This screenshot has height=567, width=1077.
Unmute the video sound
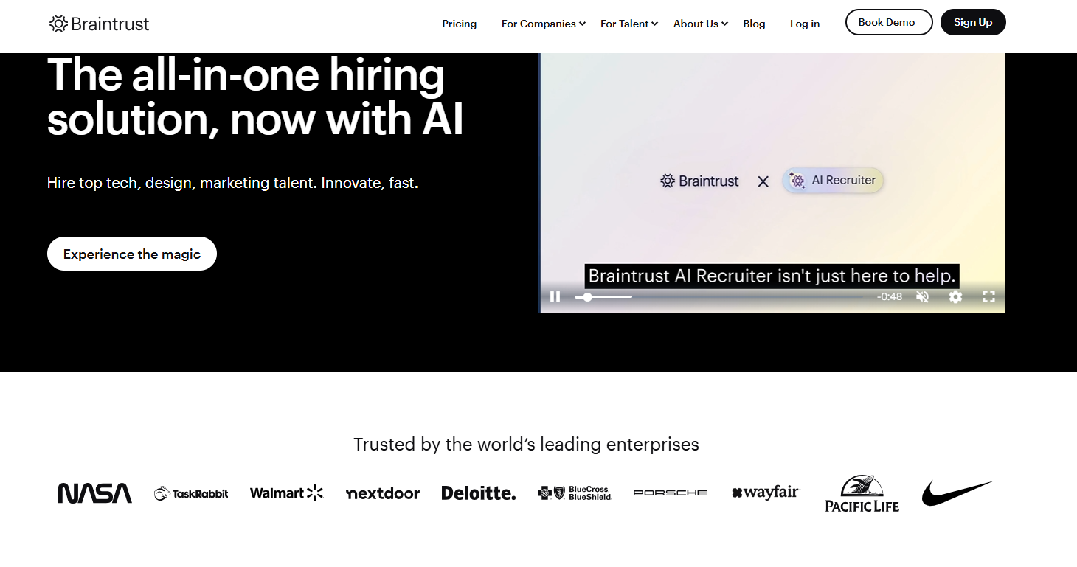pyautogui.click(x=922, y=296)
